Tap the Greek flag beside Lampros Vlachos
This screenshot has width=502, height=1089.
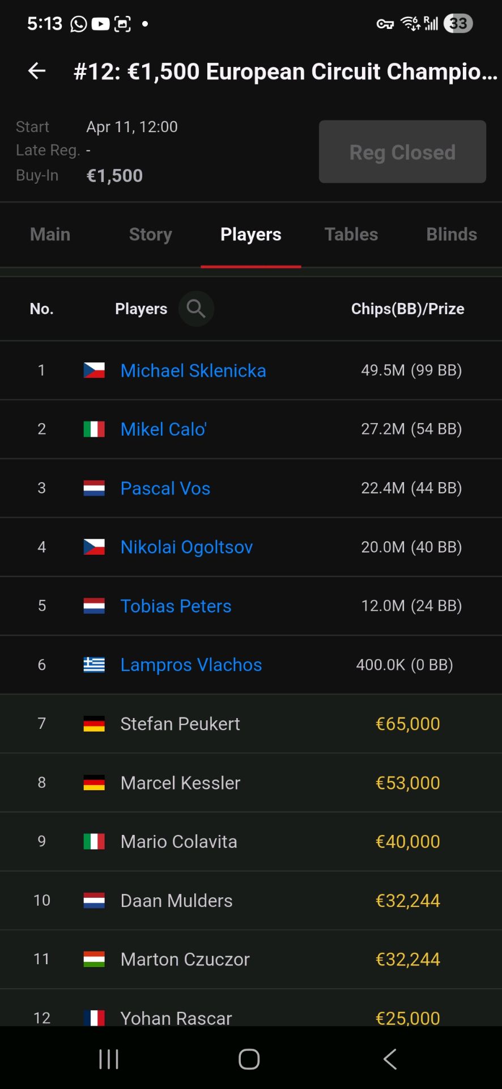point(94,665)
